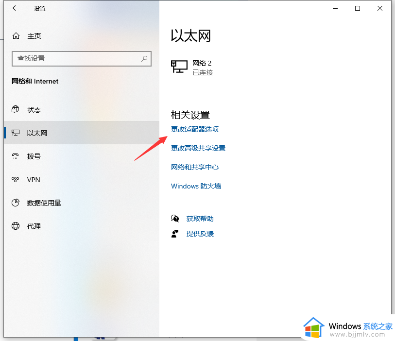Screen dimensions: 395x341
Task: Select the 代理 globe icon
Action: (x=16, y=226)
